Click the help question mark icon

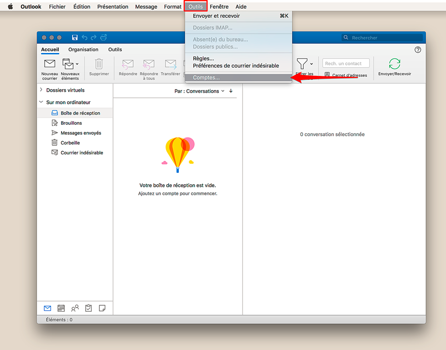[x=418, y=50]
